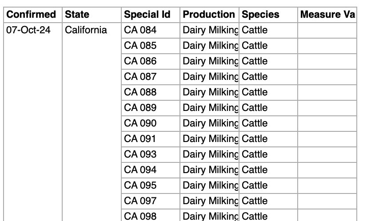Select the State column header
Viewport: 367px width, 221px height.
tap(77, 15)
